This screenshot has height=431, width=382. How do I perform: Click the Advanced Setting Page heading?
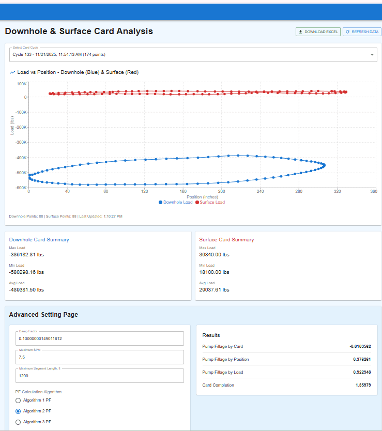pyautogui.click(x=43, y=314)
